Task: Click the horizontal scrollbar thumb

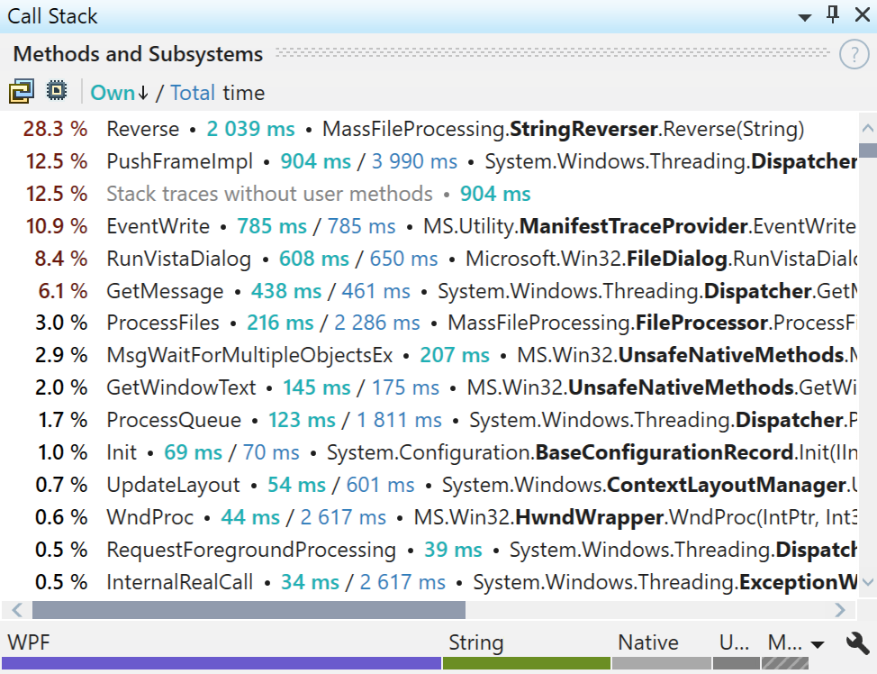Action: (x=249, y=610)
